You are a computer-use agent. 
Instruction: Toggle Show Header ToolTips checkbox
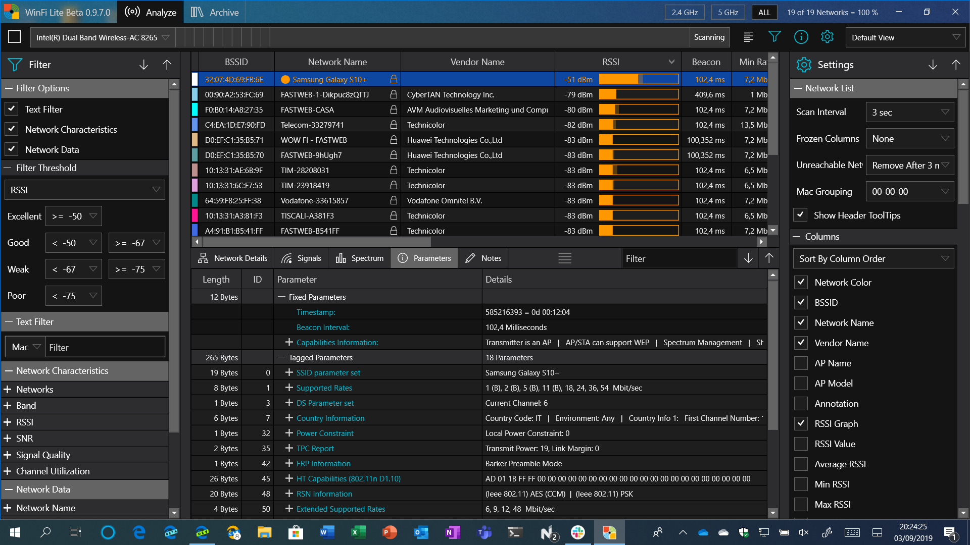[800, 215]
